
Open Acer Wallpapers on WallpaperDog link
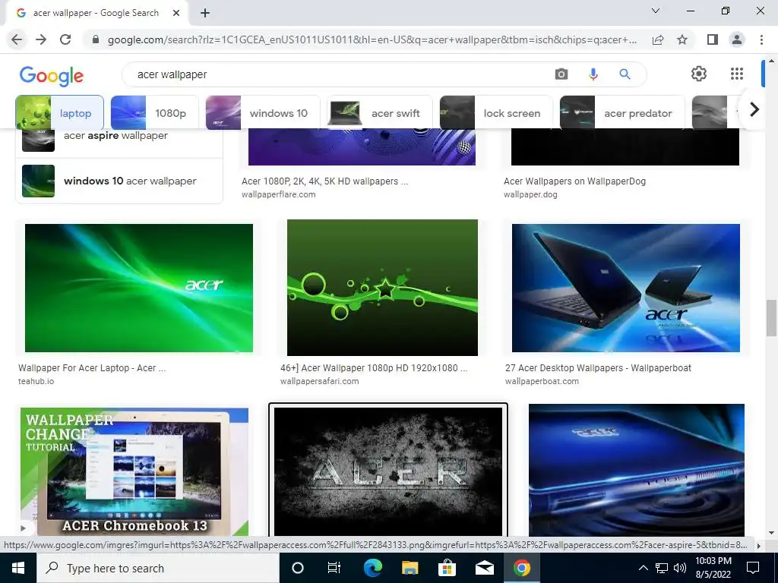(574, 181)
